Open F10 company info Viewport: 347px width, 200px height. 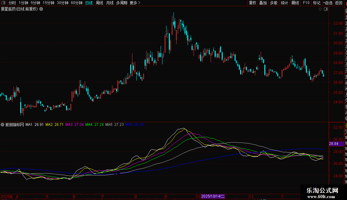[x=306, y=3]
